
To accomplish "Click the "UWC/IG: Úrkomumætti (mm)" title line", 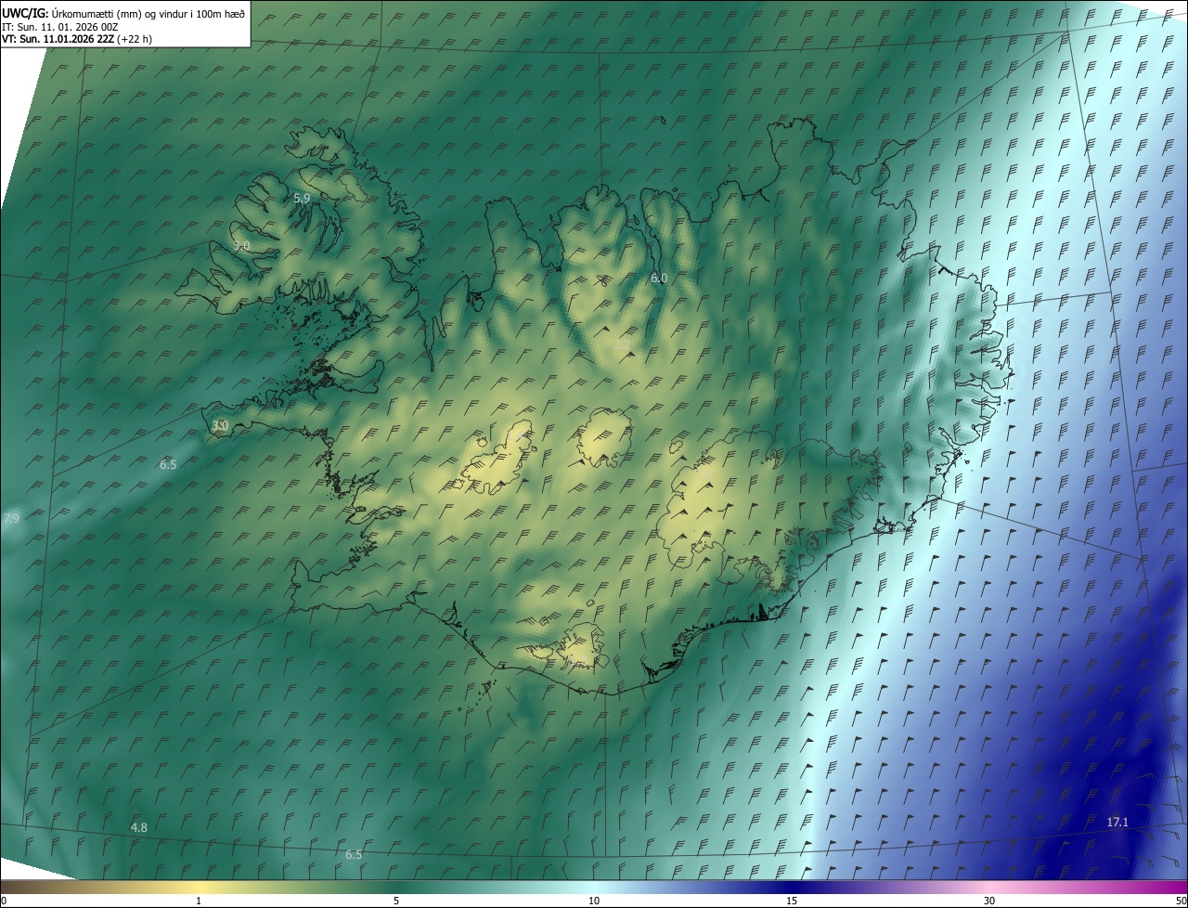I will (123, 13).
